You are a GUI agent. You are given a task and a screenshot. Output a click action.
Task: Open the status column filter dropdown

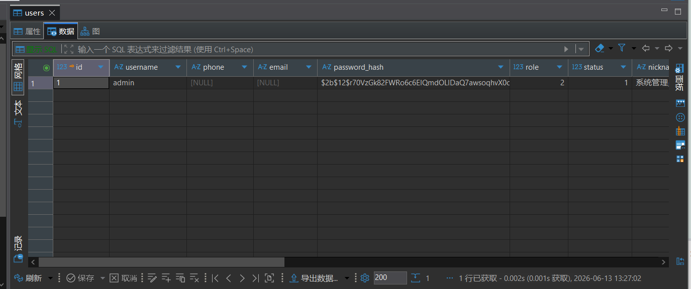pos(623,67)
